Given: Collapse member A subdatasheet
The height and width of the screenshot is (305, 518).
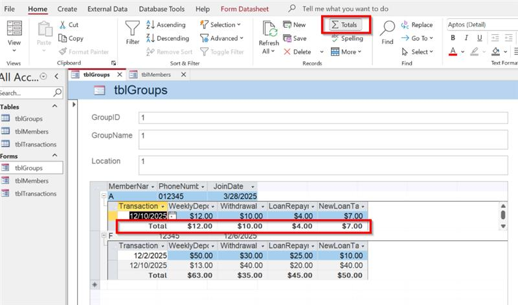Looking at the screenshot, I should click(x=104, y=196).
